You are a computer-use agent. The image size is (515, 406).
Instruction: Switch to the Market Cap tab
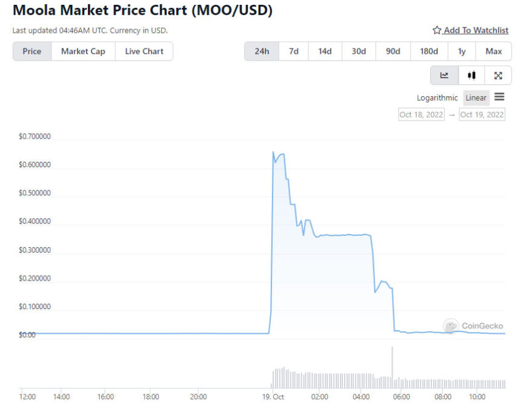[x=83, y=52]
